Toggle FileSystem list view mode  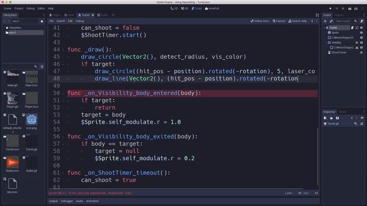tap(42, 66)
